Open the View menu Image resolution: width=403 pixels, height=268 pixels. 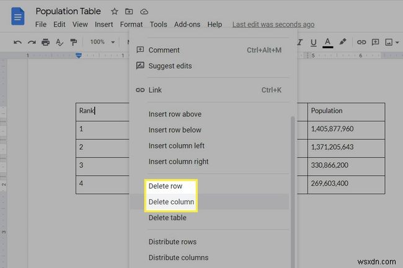(80, 24)
